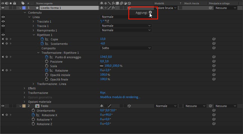Click the Modalità column header
Screen dimensions: 243x134
[159, 3]
